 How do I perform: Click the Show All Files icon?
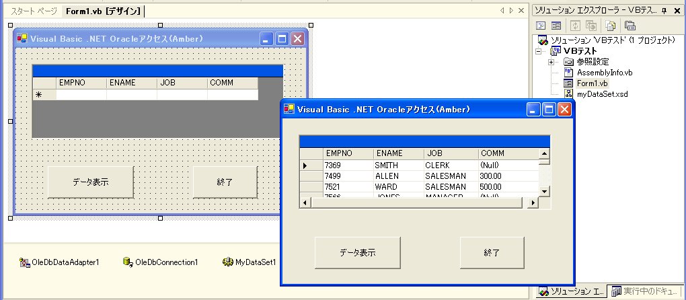(611, 26)
